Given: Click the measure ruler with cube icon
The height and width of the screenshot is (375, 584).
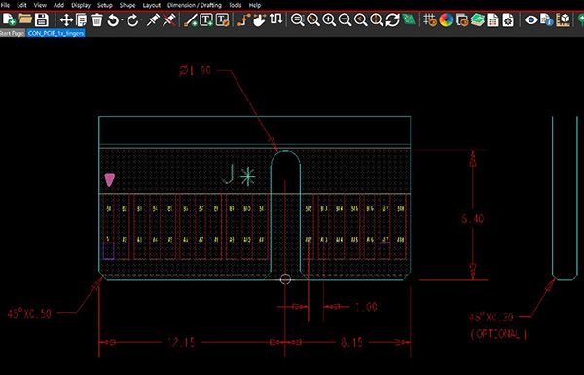Looking at the screenshot, I should 563,19.
